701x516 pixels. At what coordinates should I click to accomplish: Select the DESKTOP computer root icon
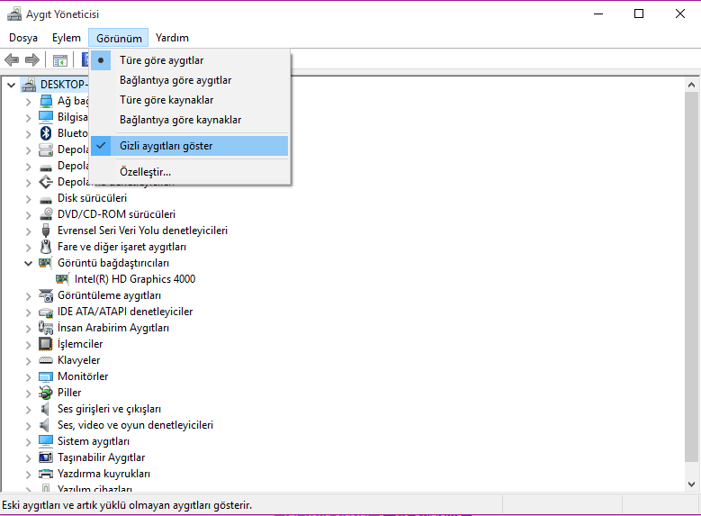click(29, 85)
